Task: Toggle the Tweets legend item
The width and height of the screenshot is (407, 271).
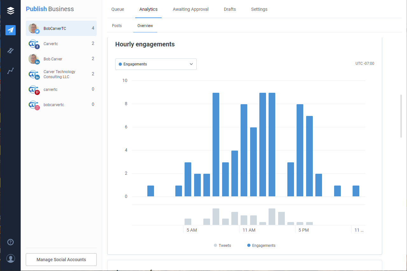Action: (222, 245)
